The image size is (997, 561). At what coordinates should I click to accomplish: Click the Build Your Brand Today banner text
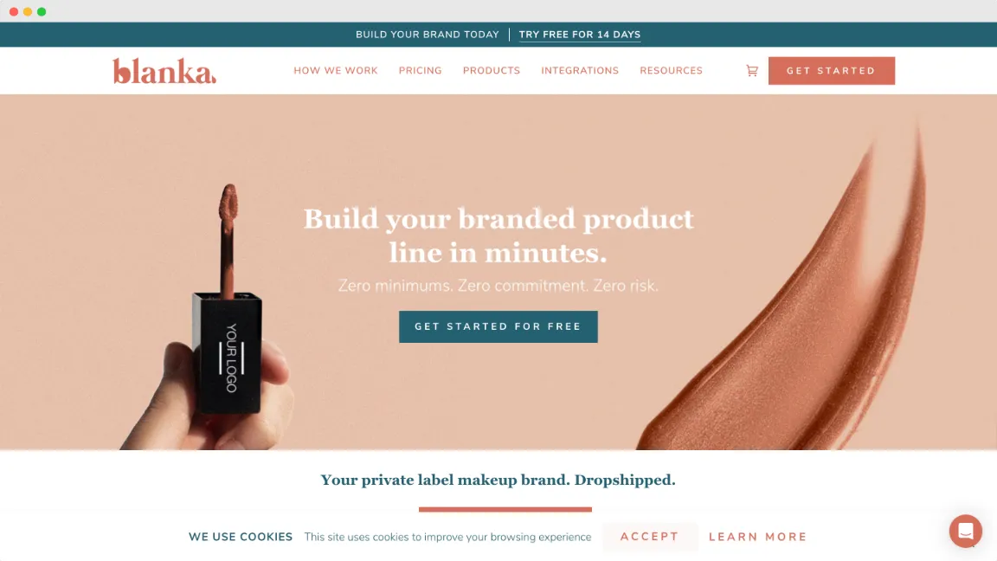(x=428, y=35)
